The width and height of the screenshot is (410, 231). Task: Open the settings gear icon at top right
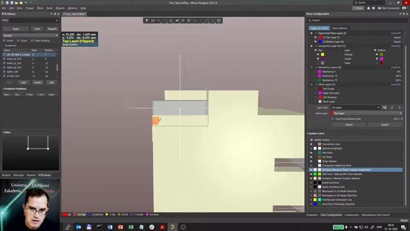(373, 8)
